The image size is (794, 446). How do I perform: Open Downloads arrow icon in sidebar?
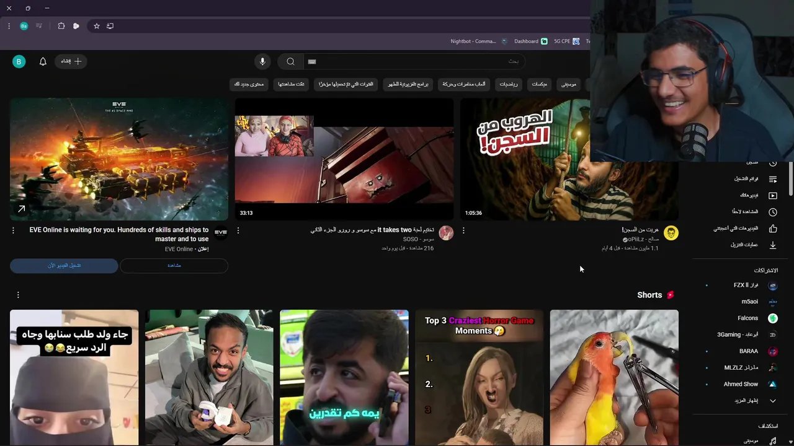773,245
